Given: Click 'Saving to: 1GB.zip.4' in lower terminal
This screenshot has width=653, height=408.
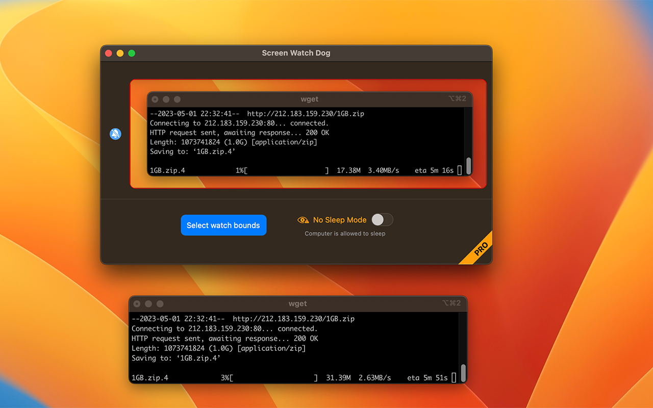Looking at the screenshot, I should tap(176, 358).
